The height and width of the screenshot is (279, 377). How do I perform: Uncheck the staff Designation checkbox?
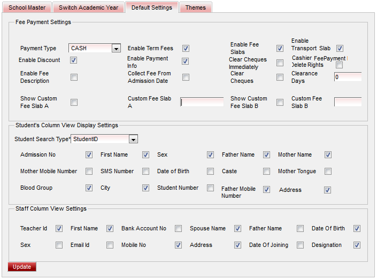pyautogui.click(x=357, y=245)
